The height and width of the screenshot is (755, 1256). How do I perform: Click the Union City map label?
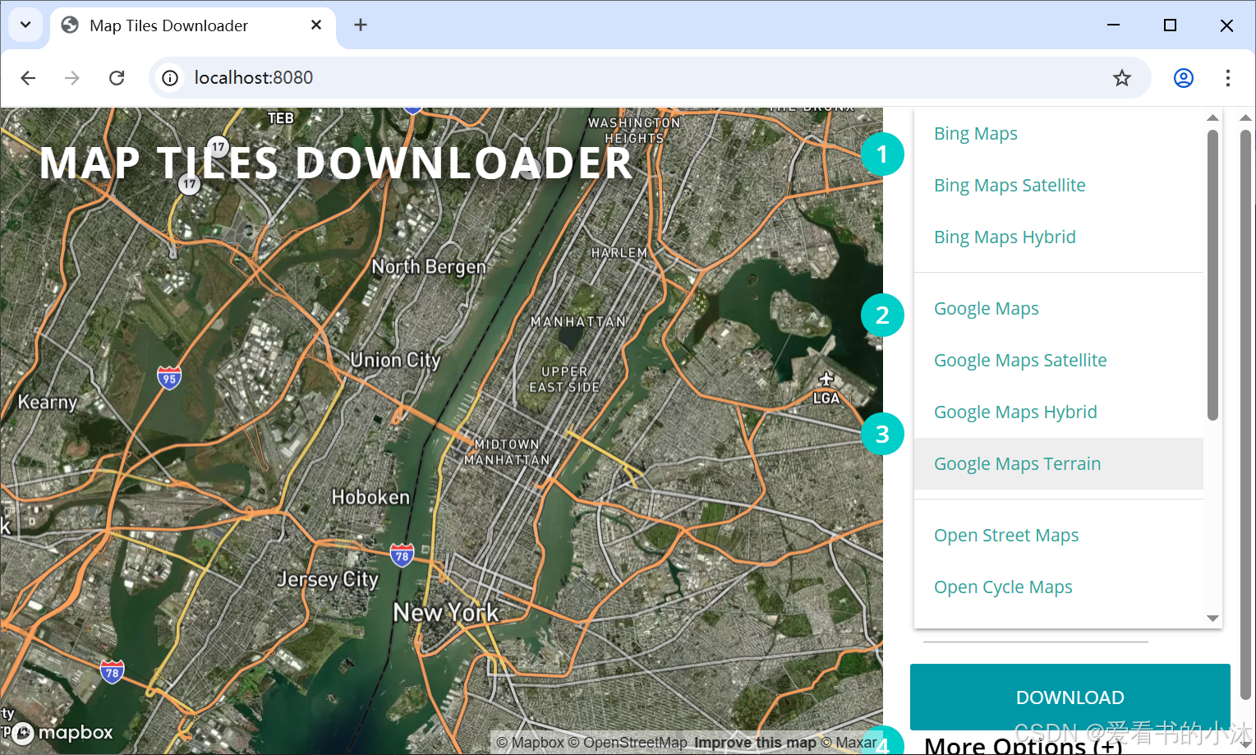(396, 360)
